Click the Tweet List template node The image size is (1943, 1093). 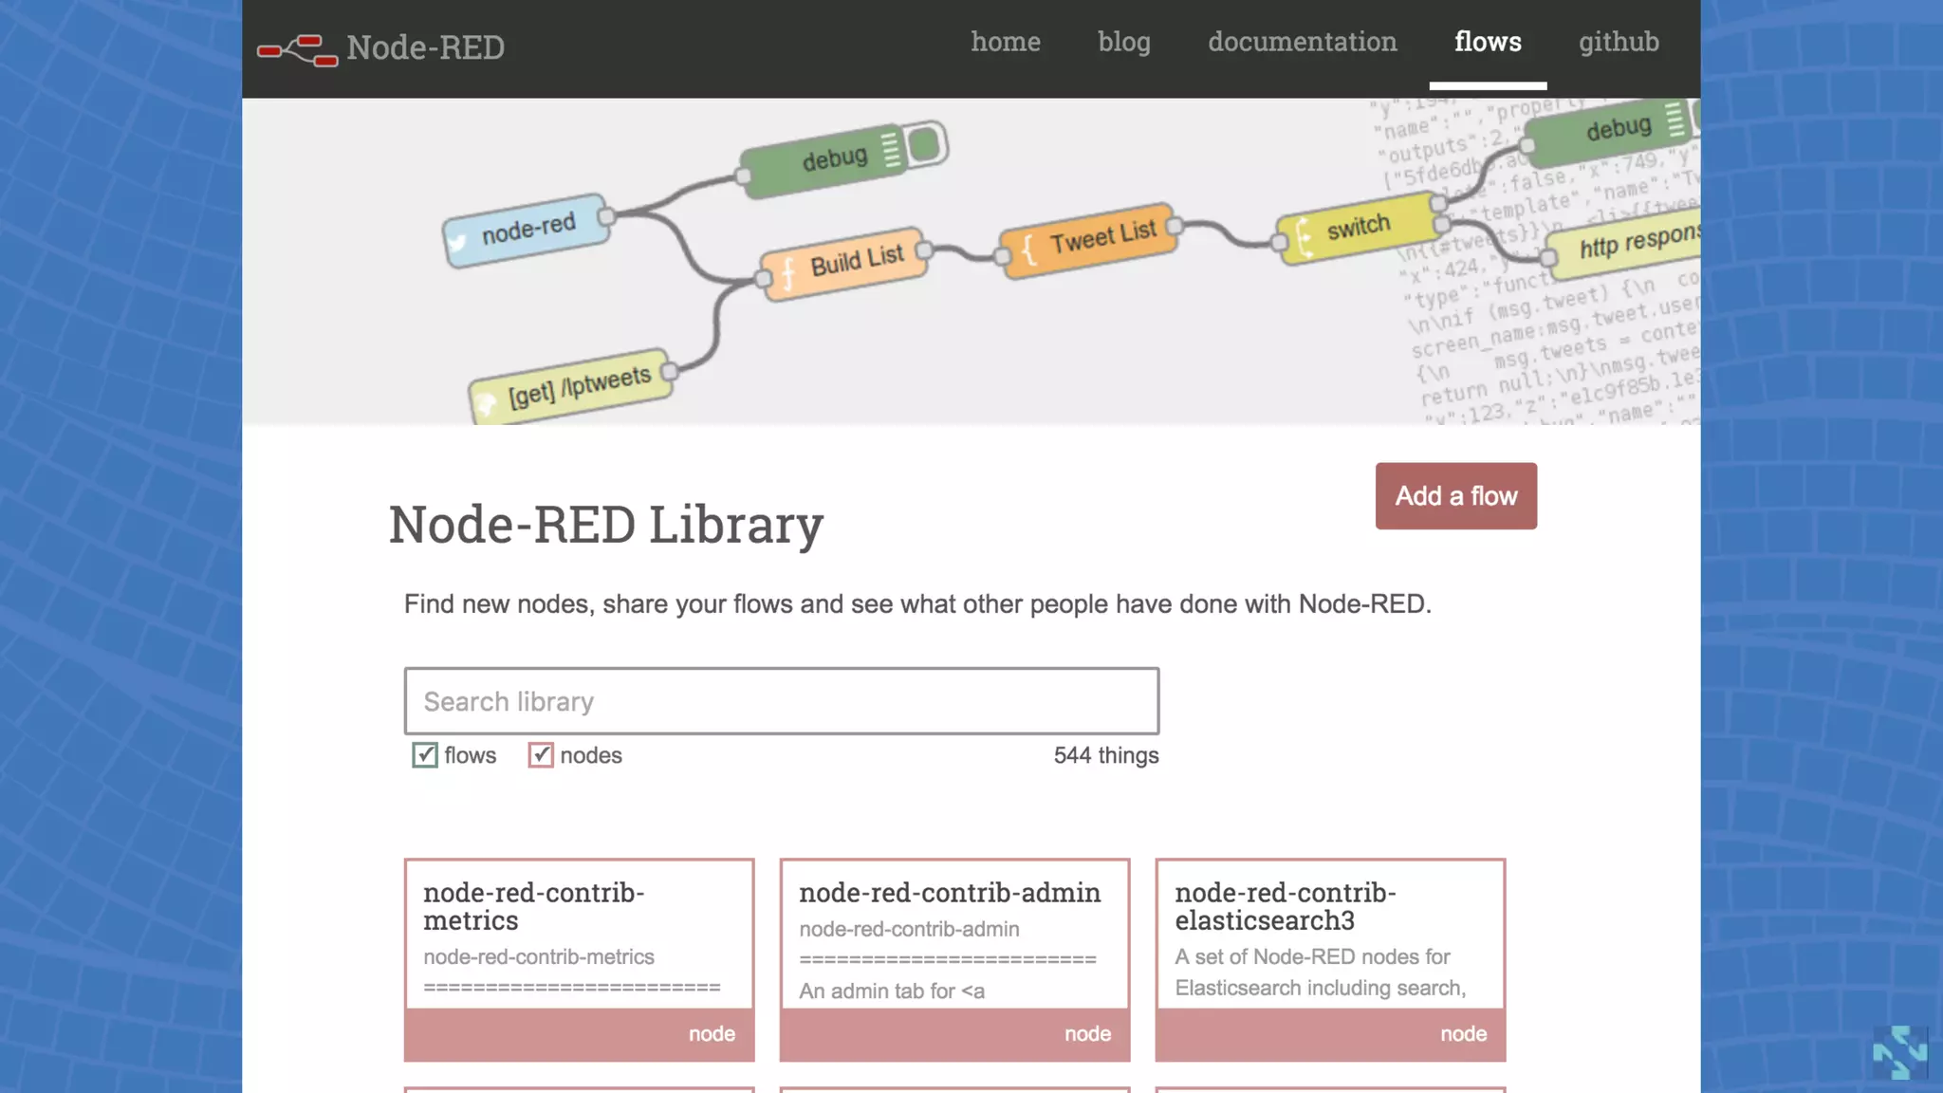click(1088, 239)
